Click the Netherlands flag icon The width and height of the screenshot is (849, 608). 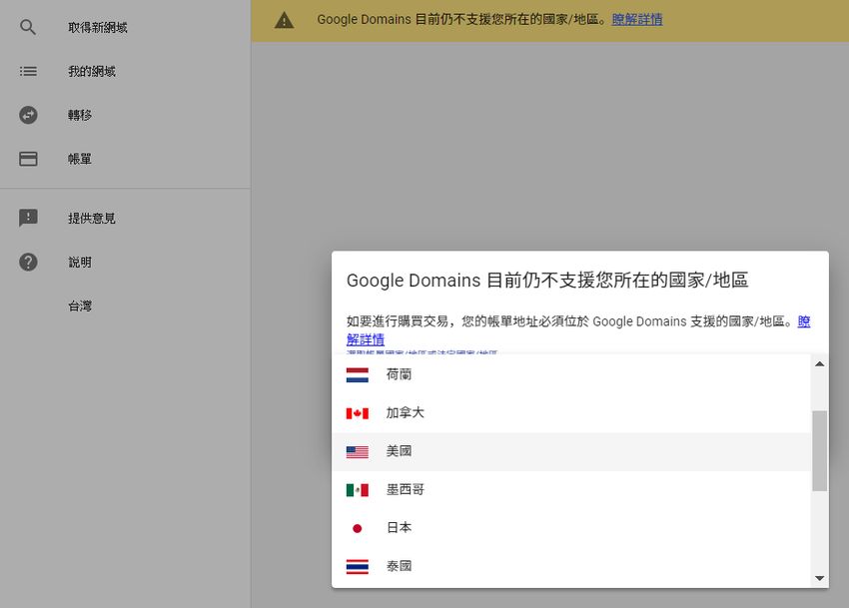[358, 374]
